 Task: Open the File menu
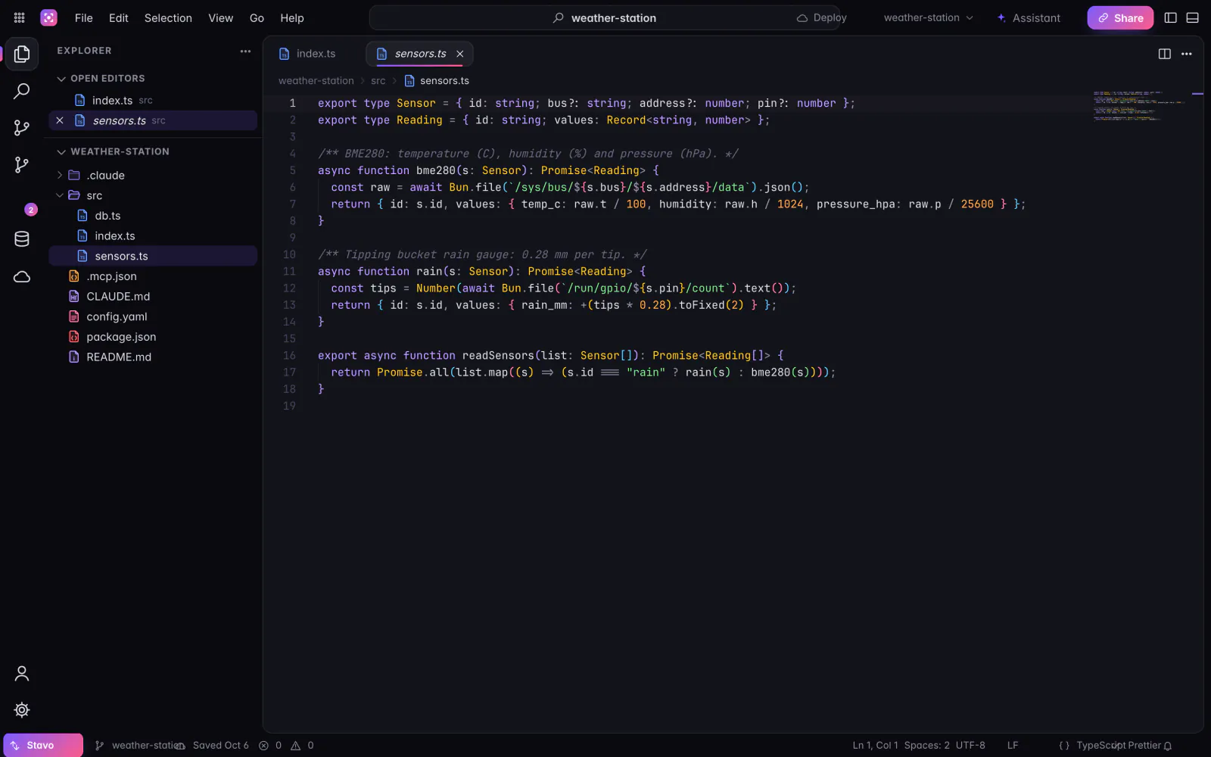click(84, 17)
